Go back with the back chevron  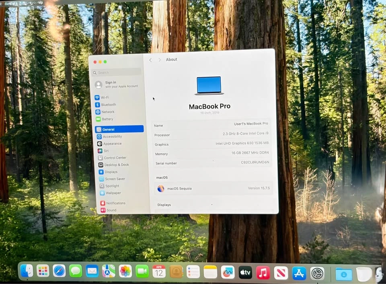click(x=150, y=60)
